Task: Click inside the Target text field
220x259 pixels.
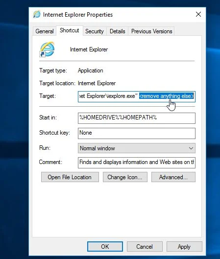Action: tap(137, 96)
